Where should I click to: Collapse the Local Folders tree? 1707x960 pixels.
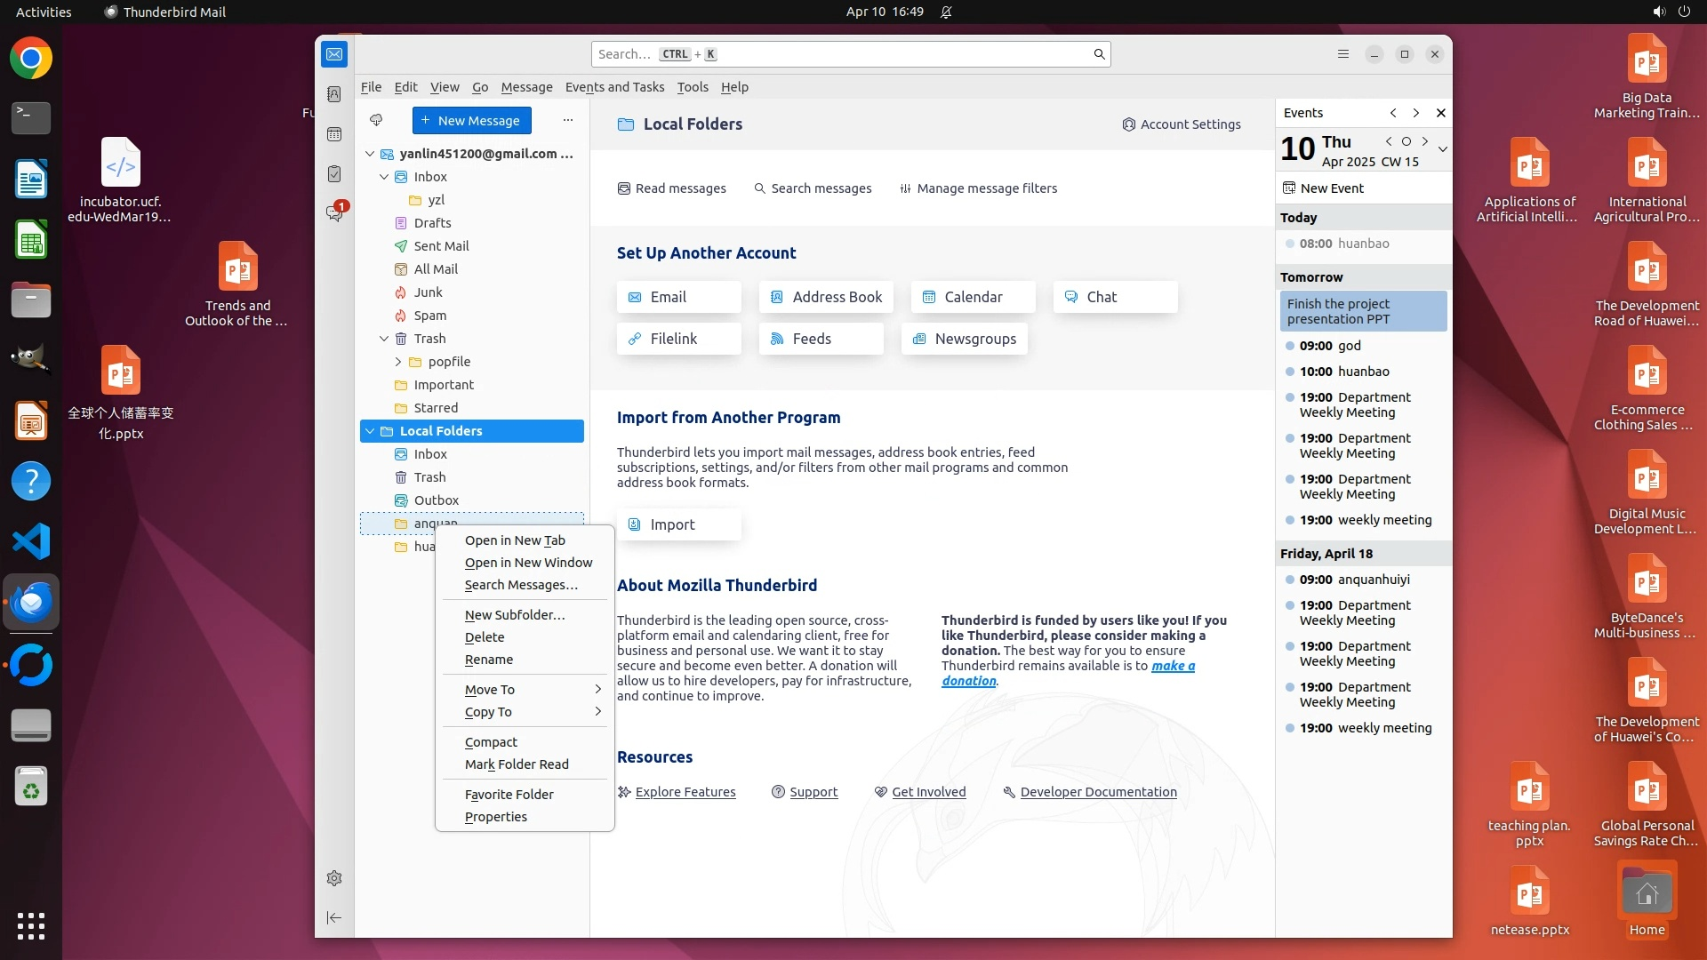coord(370,431)
